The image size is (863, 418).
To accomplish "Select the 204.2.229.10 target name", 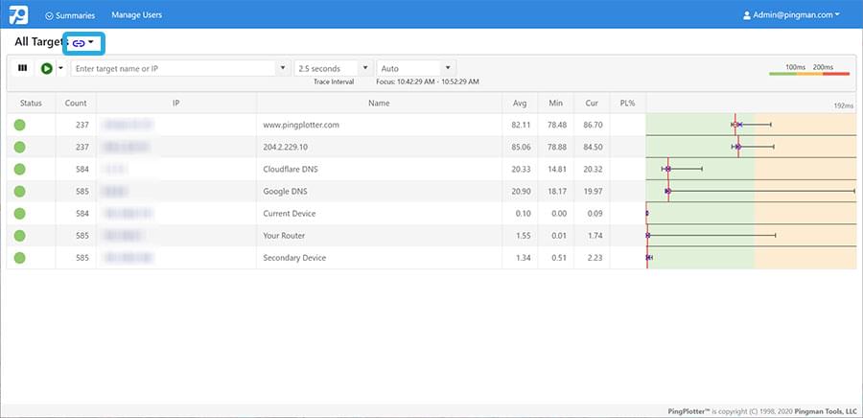I will coord(285,147).
